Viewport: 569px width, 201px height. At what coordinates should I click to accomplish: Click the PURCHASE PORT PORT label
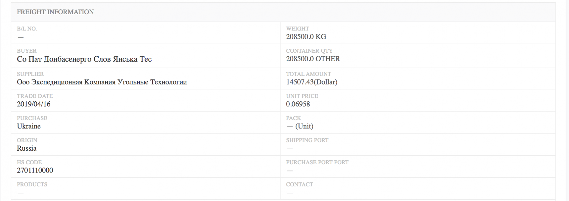coord(317,162)
